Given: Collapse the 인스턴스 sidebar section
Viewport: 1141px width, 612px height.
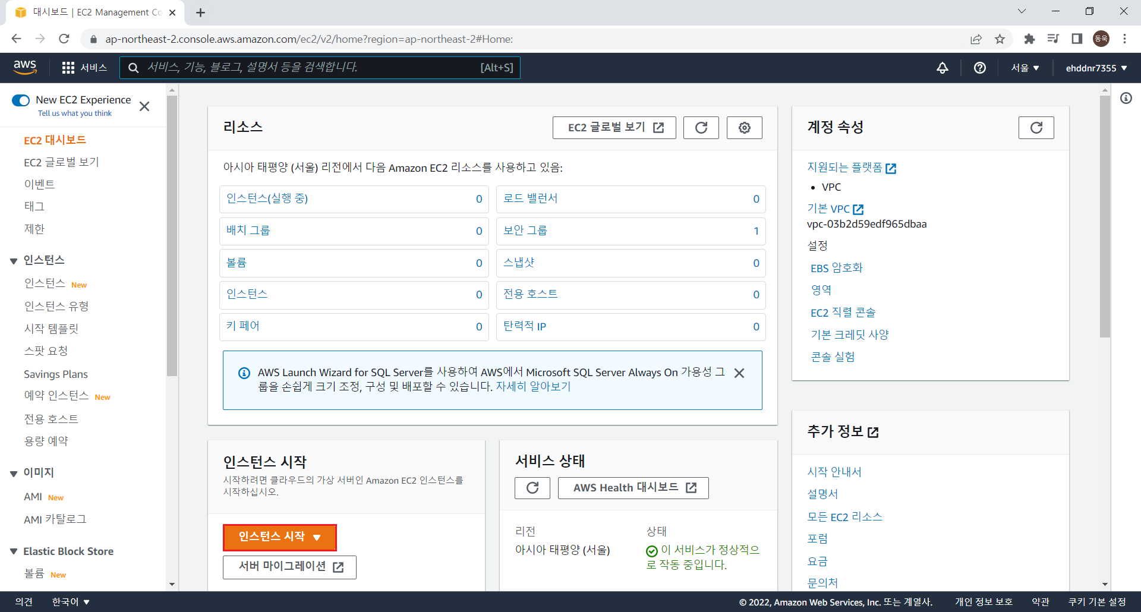Looking at the screenshot, I should [x=14, y=261].
